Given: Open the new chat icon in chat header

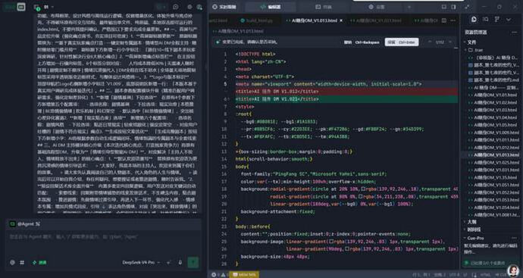Looking at the screenshot, I should [175, 7].
